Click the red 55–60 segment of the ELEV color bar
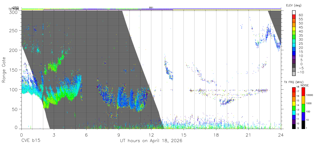 coord(294,17)
